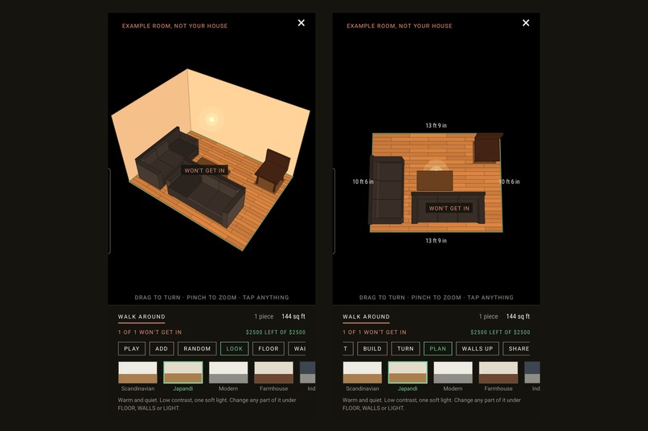Toggle the LOOK button in left panel
The image size is (648, 431).
pyautogui.click(x=234, y=348)
